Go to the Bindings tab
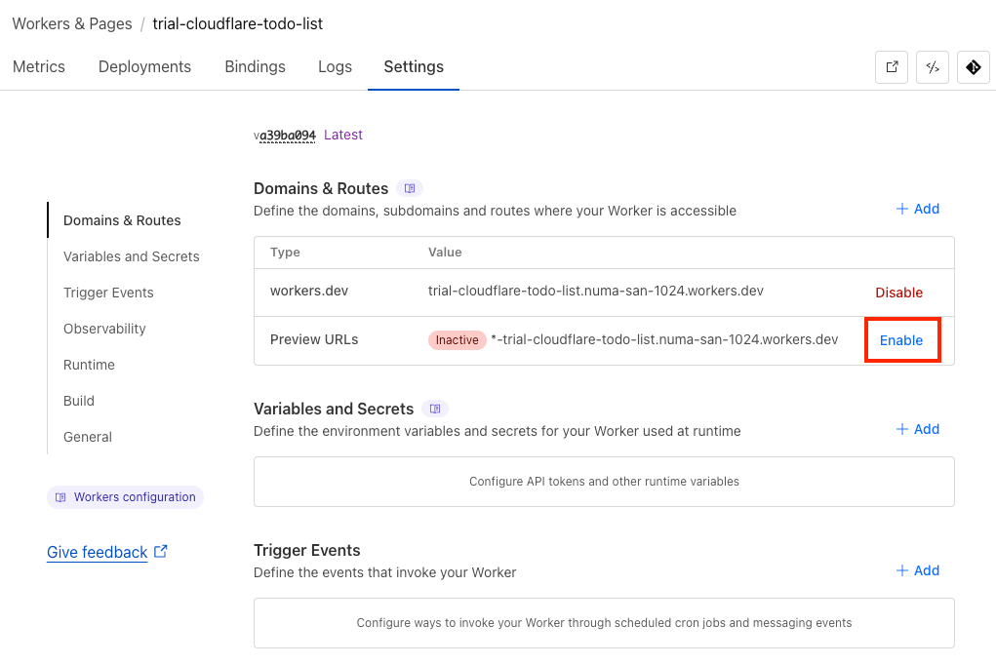996x665 pixels. pyautogui.click(x=255, y=67)
